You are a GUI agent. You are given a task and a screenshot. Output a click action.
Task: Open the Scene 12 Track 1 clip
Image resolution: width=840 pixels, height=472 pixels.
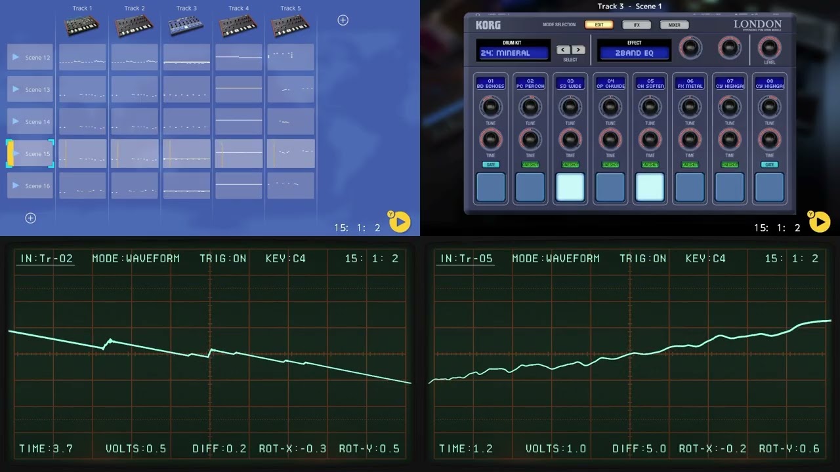click(x=82, y=57)
